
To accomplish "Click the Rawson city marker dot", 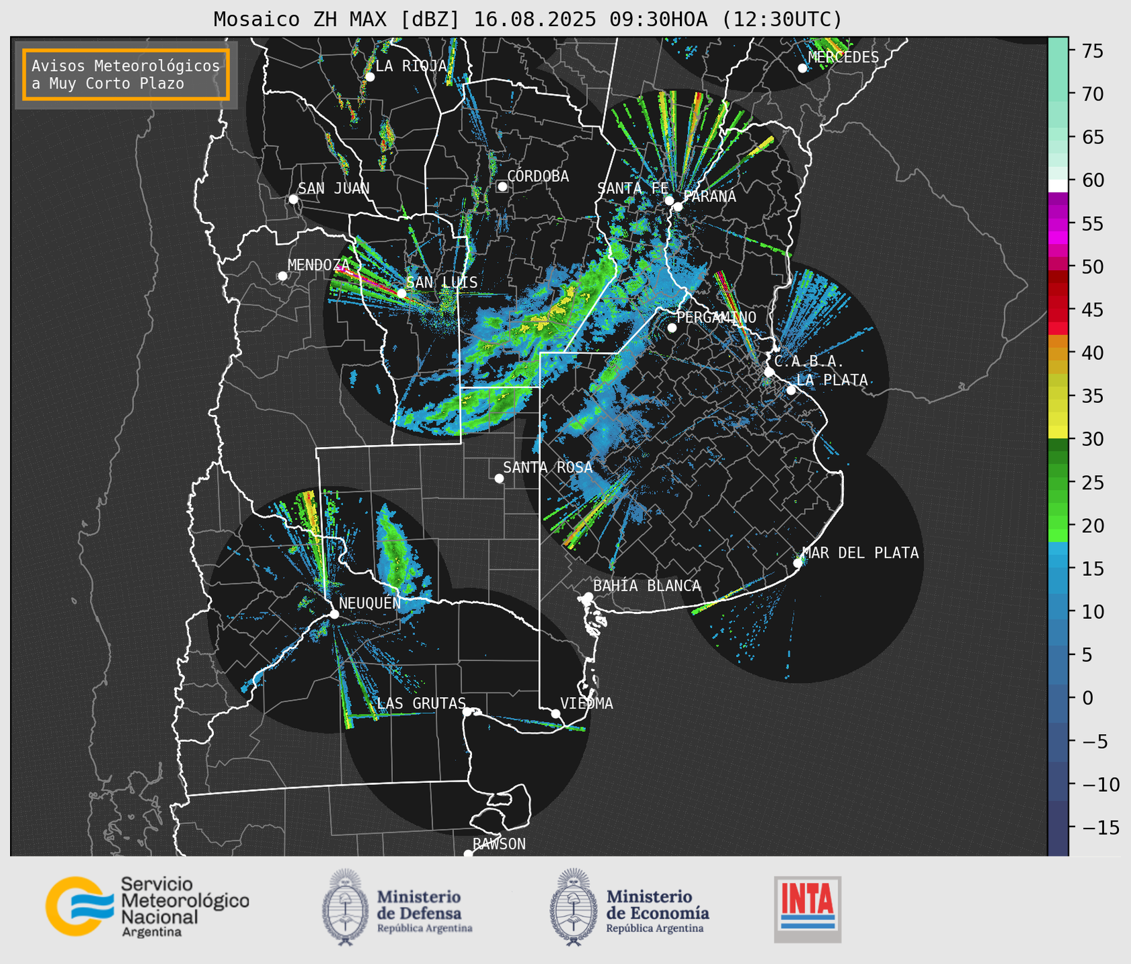I will (x=468, y=854).
